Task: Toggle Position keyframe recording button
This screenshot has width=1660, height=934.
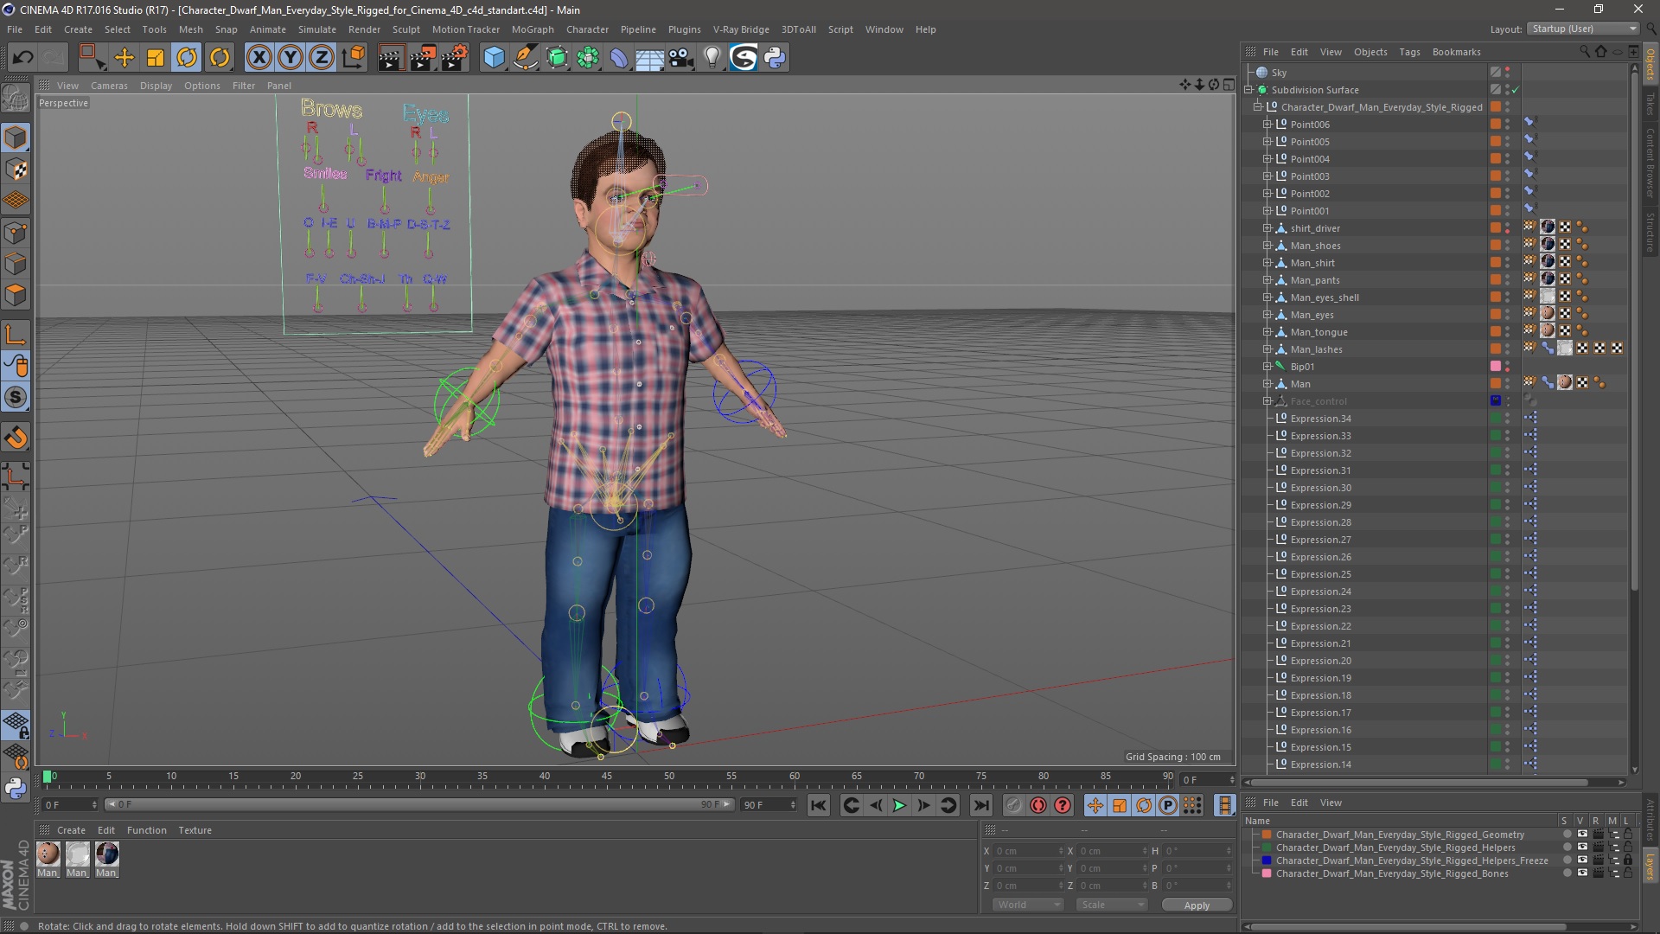Action: [1095, 805]
